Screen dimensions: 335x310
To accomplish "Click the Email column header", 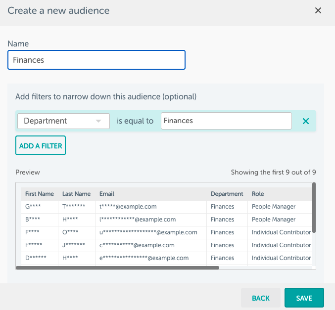I will 107,194.
